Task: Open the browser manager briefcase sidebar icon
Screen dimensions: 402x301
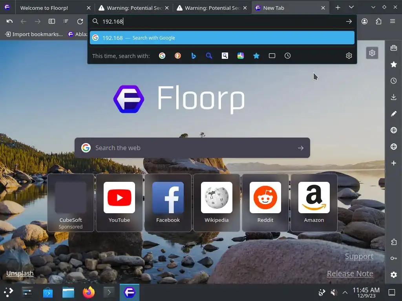Action: pos(394,48)
